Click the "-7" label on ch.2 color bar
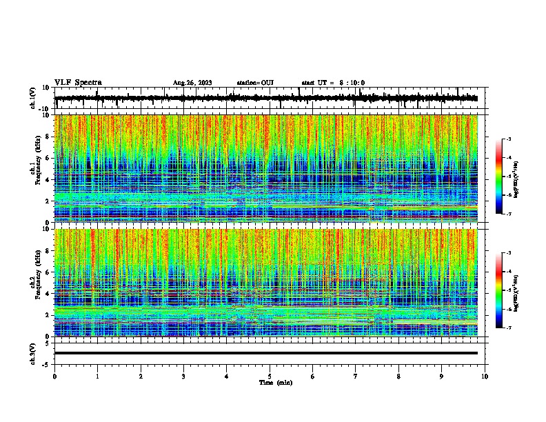546x422 pixels. click(509, 328)
